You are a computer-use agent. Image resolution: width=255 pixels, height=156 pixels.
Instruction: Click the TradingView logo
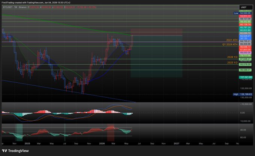[x=15, y=151]
